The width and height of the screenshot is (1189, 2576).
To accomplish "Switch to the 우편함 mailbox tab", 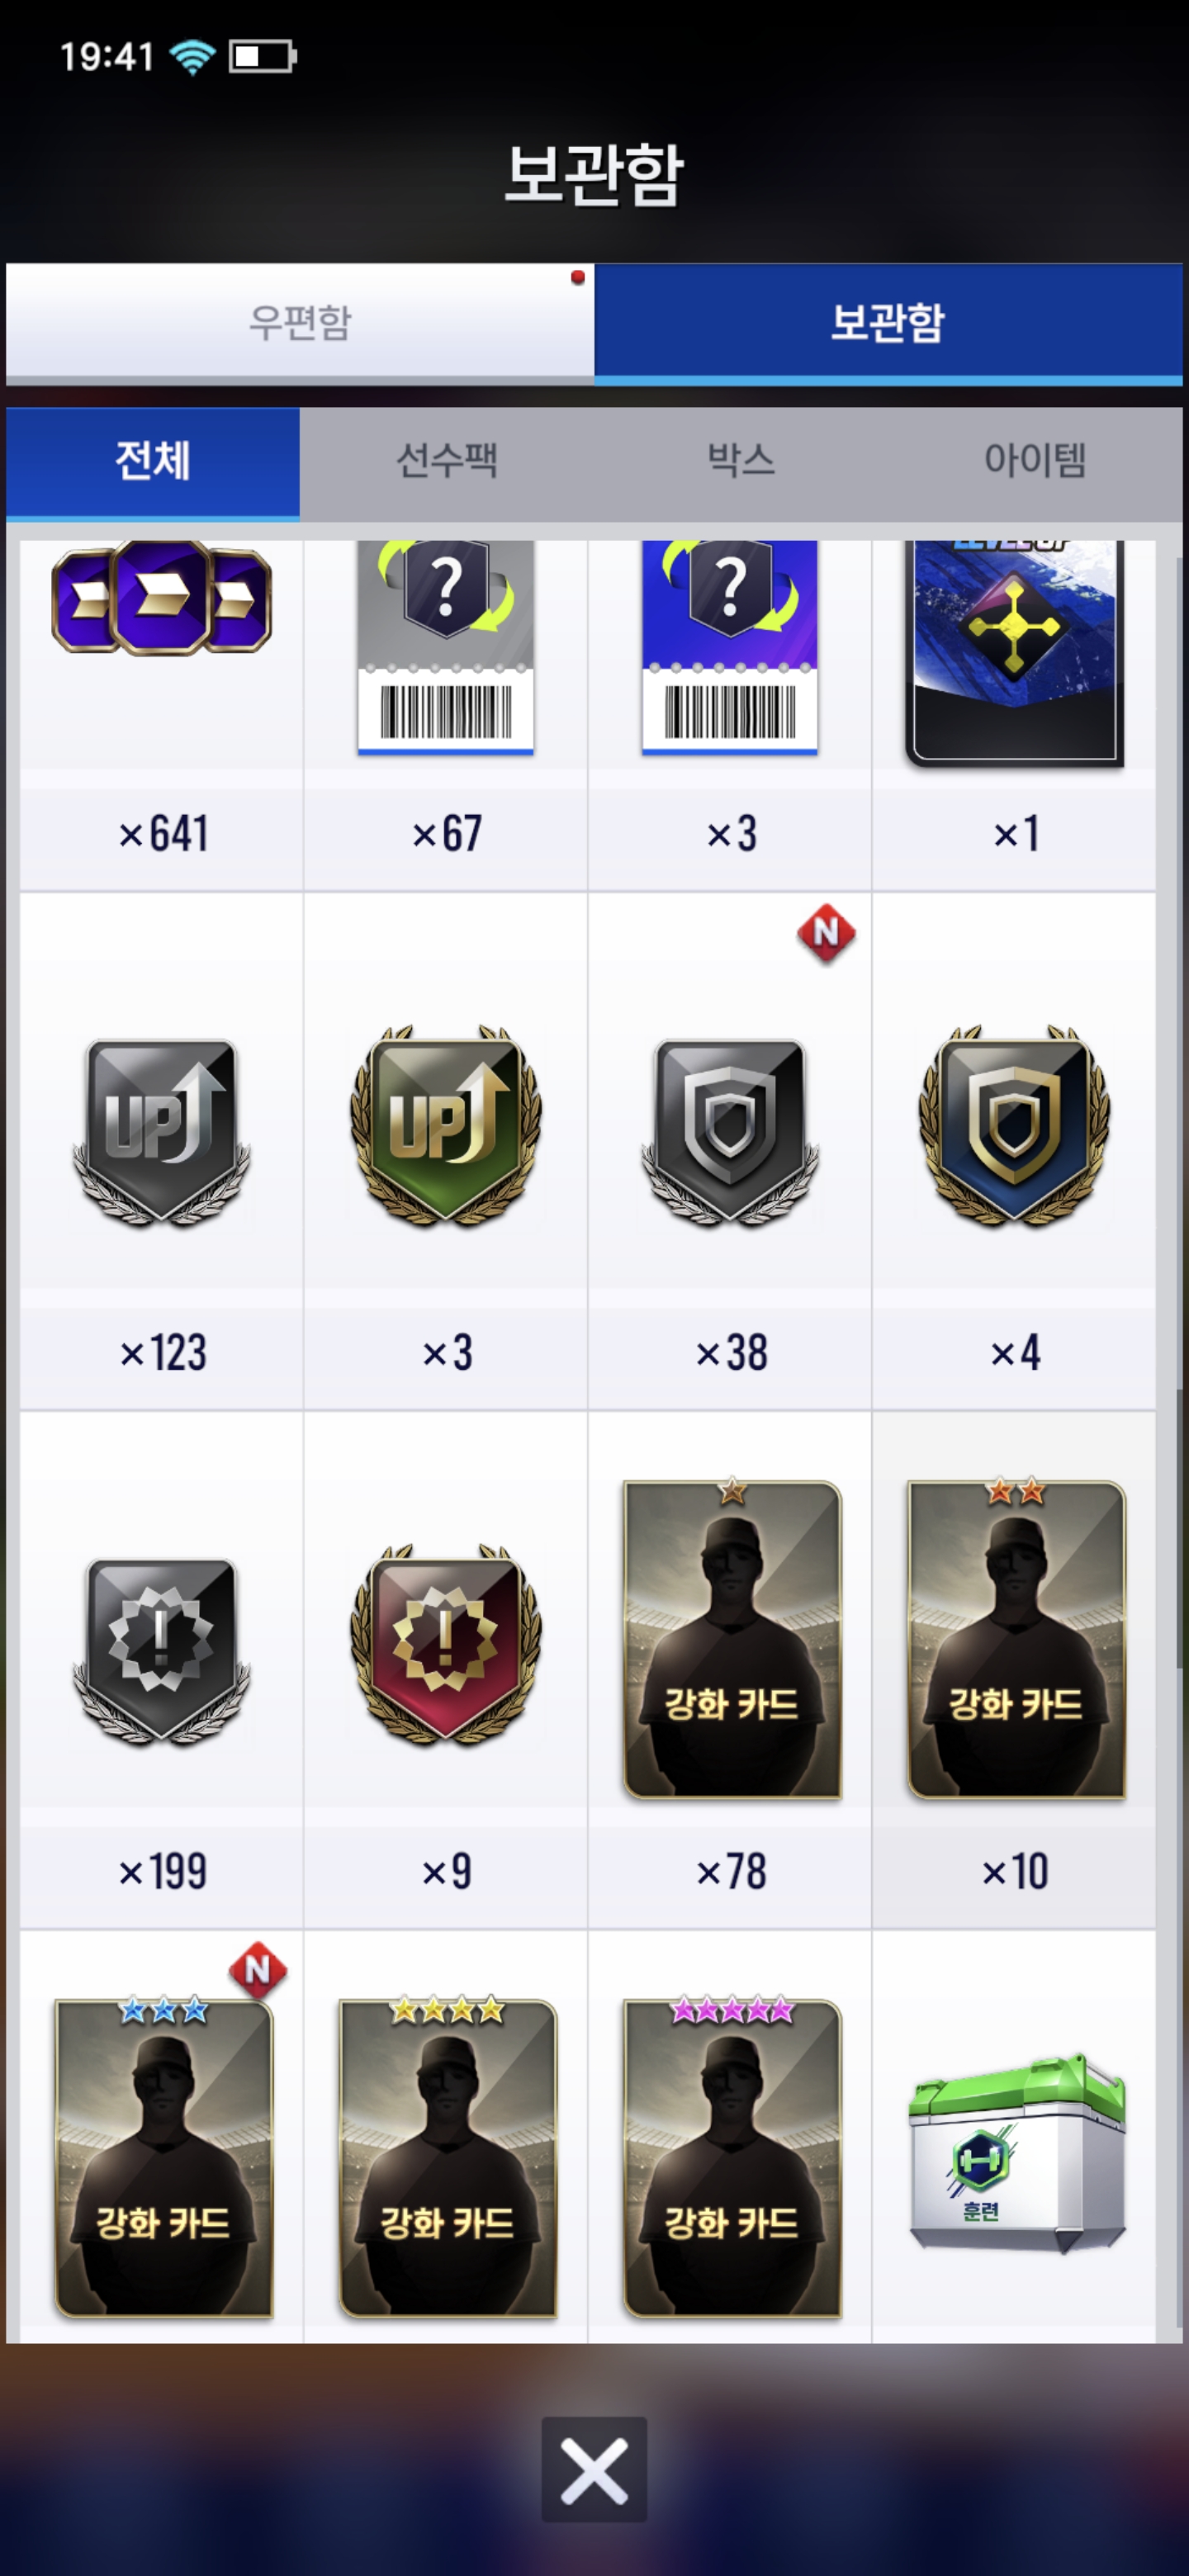I will [300, 322].
